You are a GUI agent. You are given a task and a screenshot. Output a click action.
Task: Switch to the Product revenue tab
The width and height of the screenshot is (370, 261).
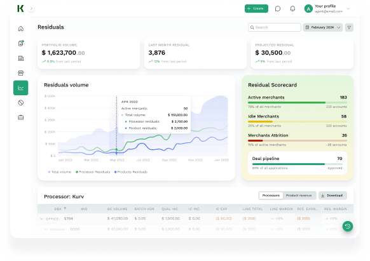click(299, 196)
